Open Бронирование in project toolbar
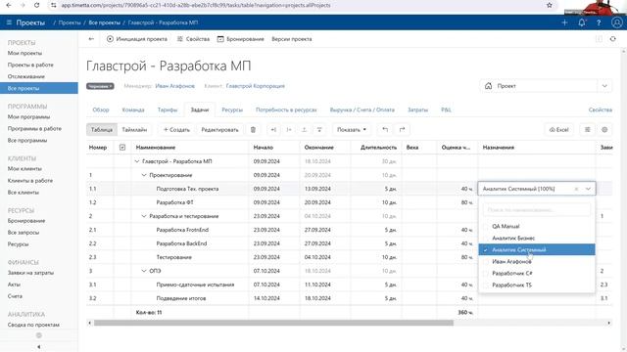This screenshot has width=627, height=352. point(240,39)
